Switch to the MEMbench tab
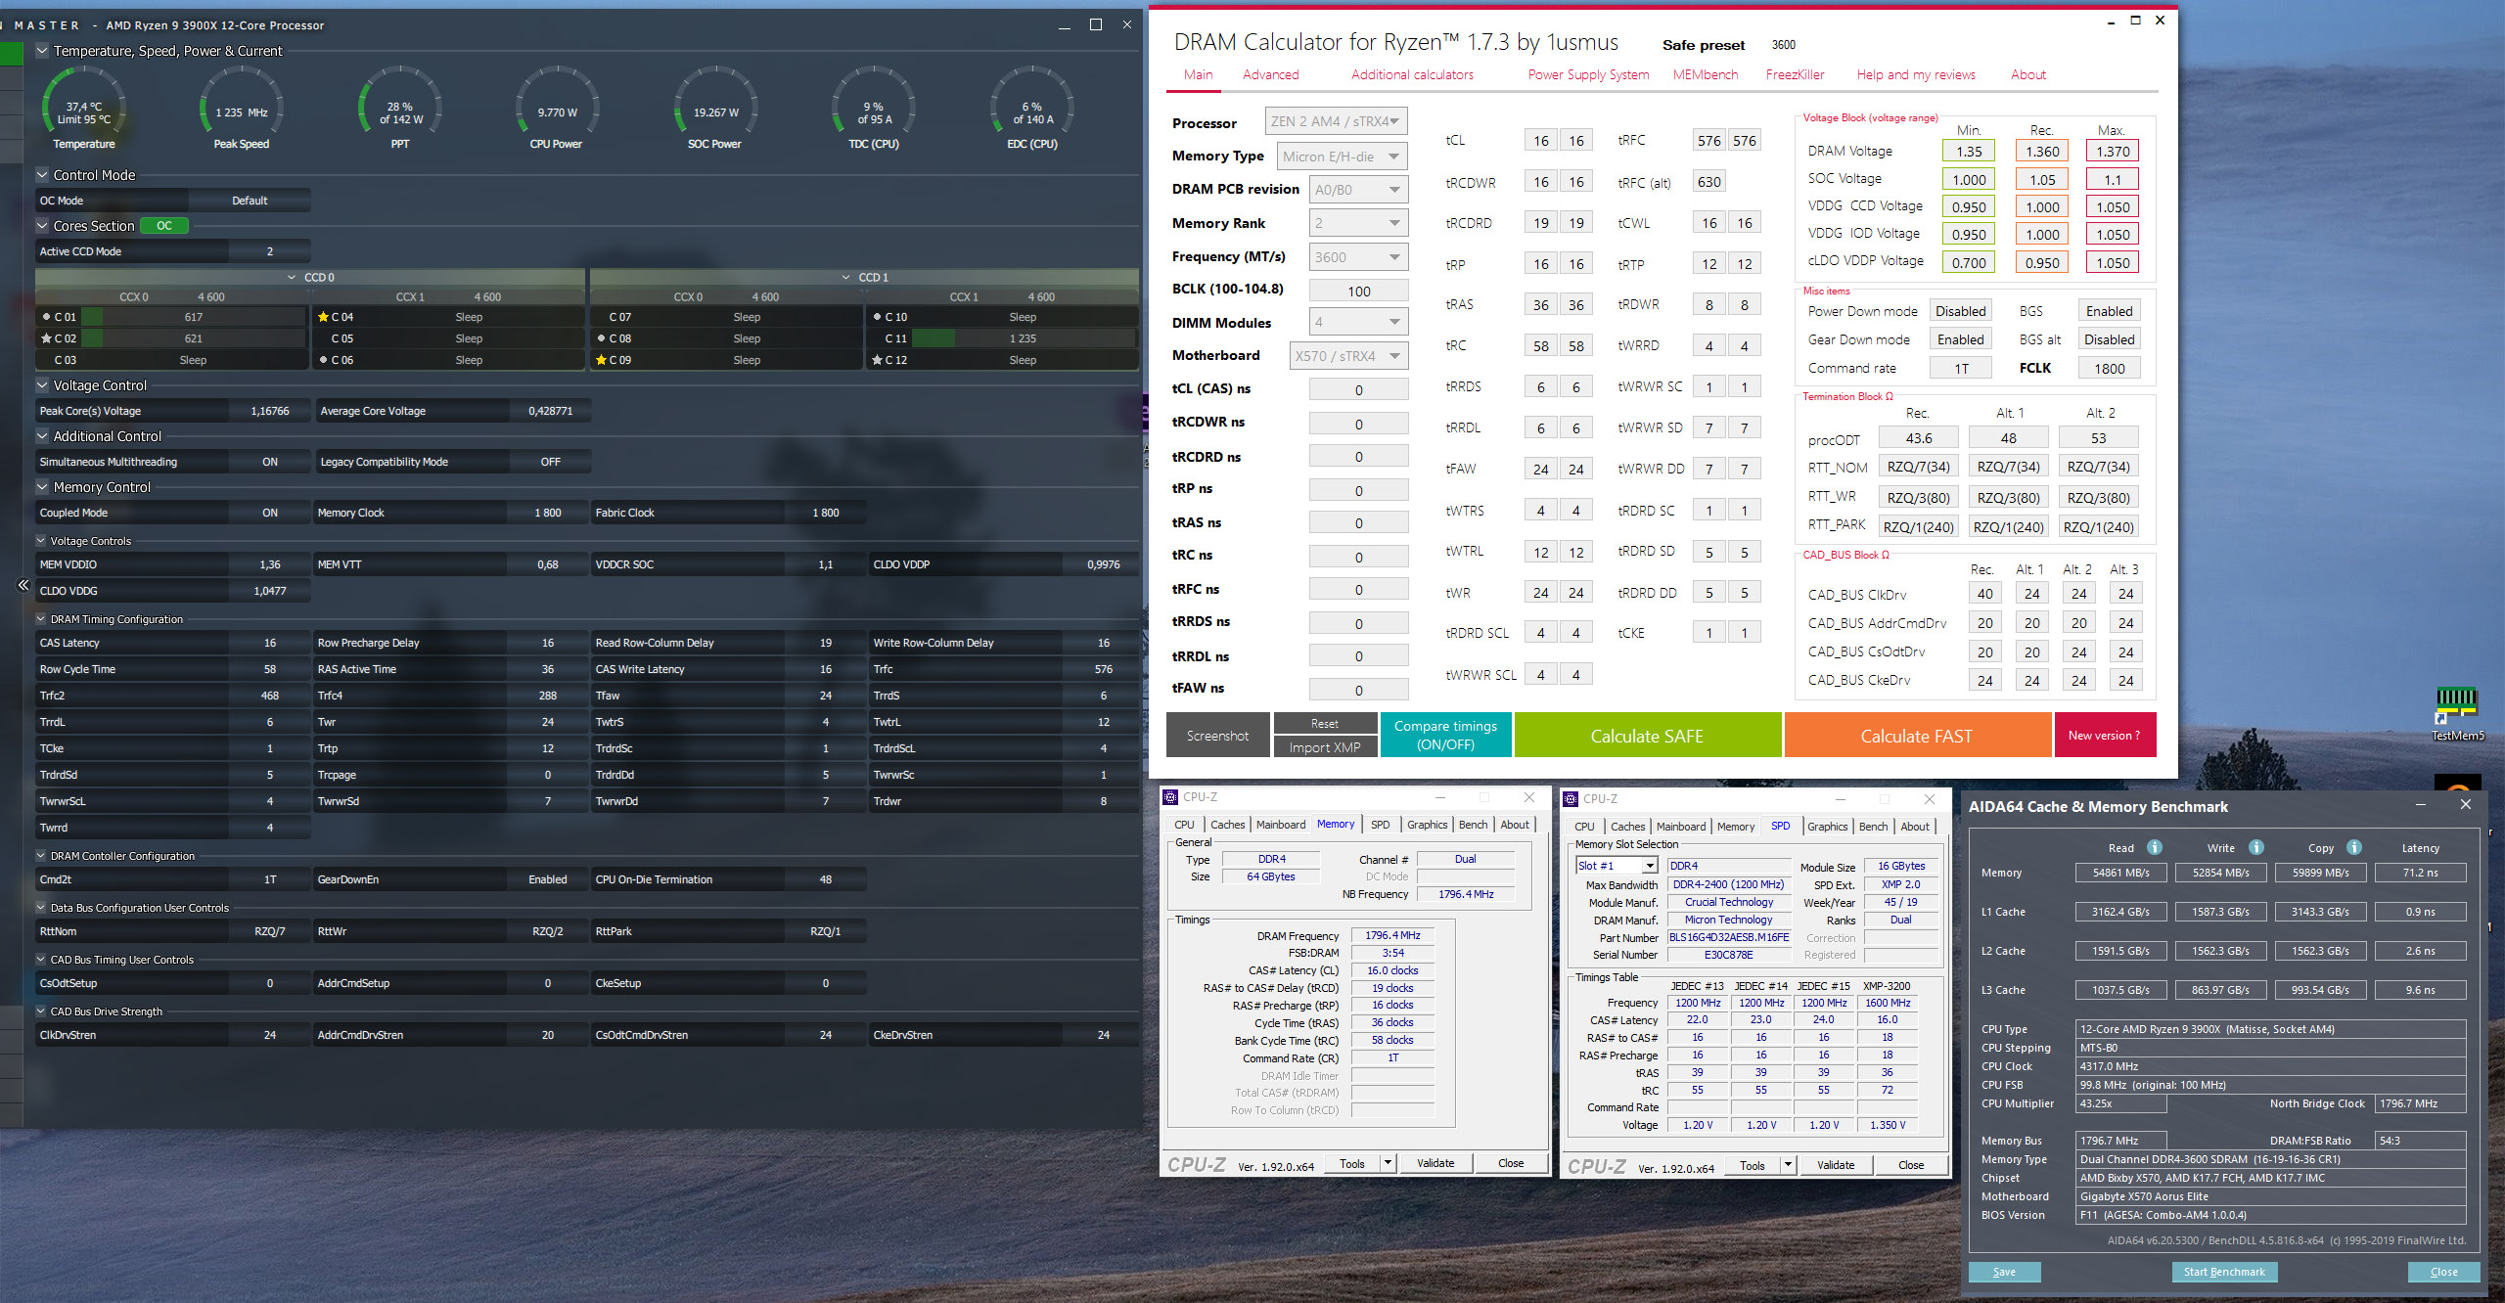Screen dimensions: 2505x1303 coord(1705,74)
